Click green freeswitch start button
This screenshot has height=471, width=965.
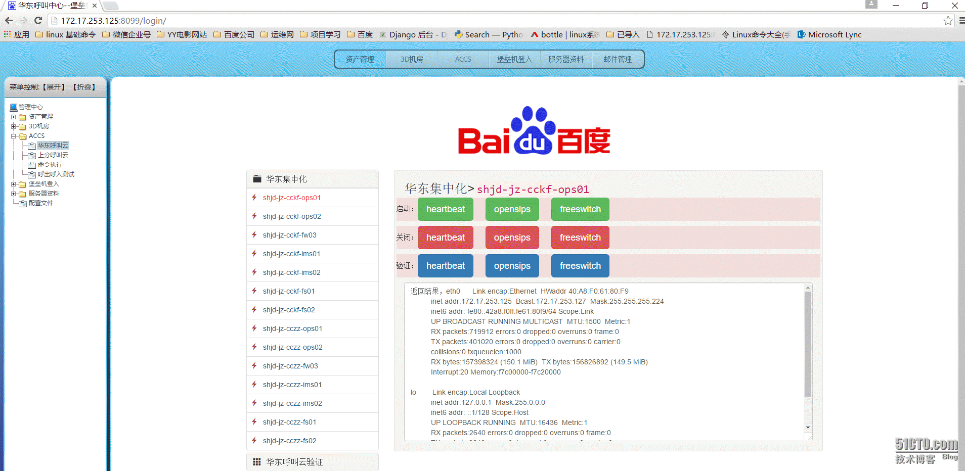[x=580, y=209]
